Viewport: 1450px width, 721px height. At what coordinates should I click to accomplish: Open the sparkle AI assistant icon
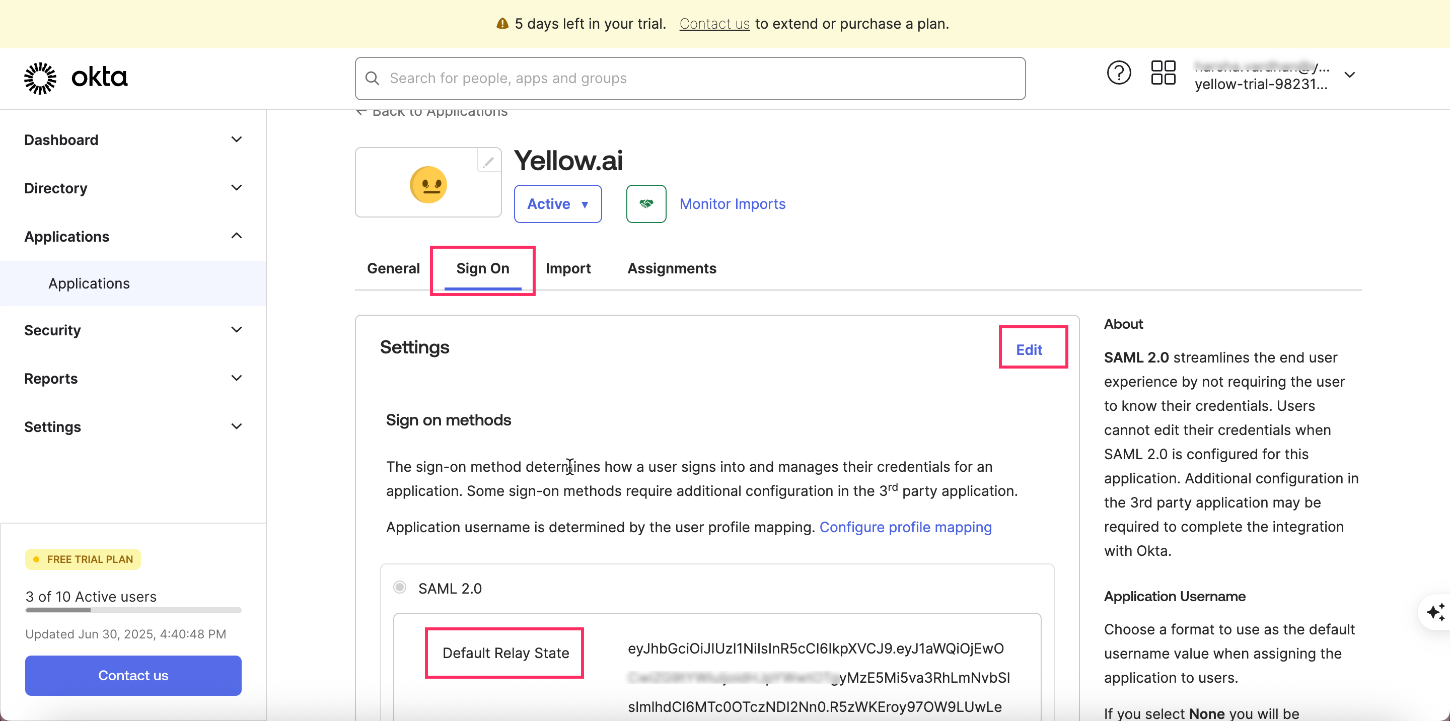point(1435,611)
